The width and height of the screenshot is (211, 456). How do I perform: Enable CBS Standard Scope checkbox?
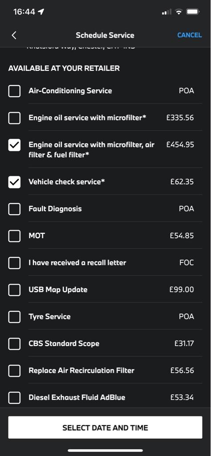pos(14,344)
